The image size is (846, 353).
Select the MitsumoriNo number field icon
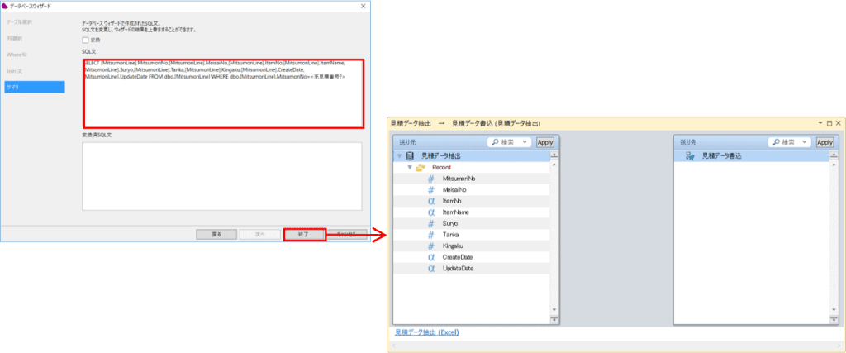(x=430, y=179)
